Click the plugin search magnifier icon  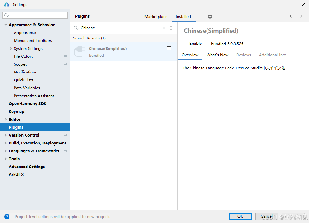[76, 28]
